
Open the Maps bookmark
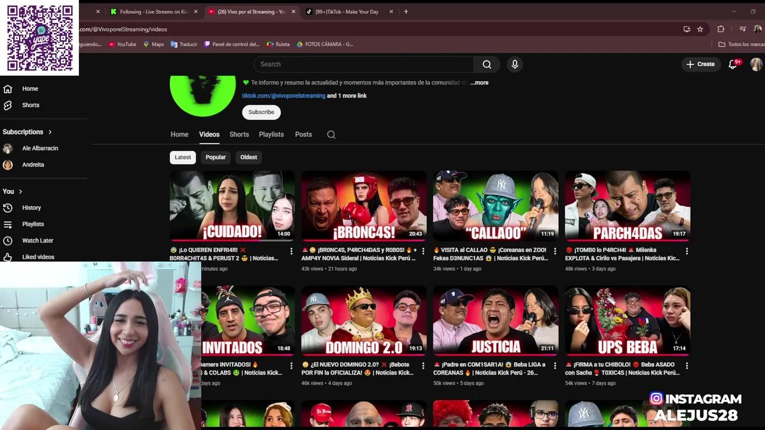pos(154,44)
